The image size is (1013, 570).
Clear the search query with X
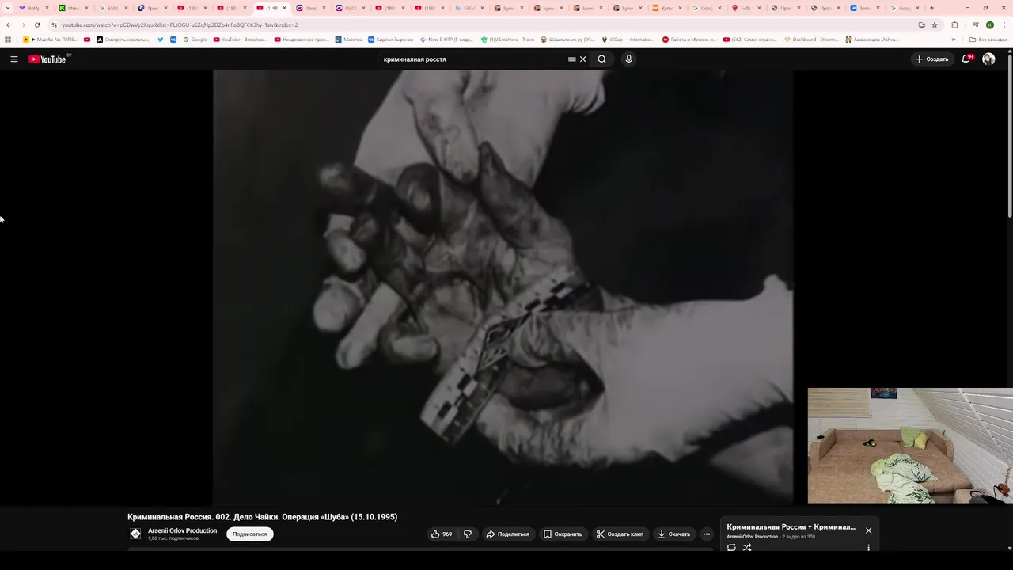click(x=583, y=59)
